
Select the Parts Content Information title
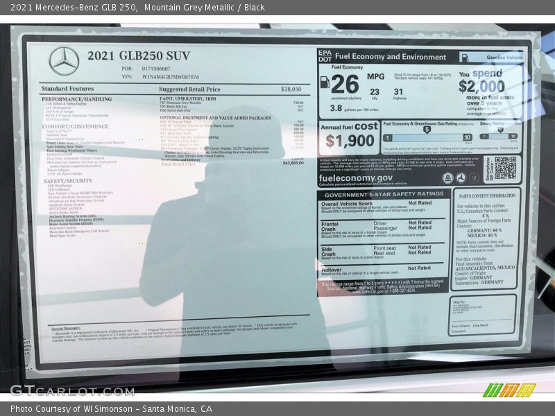(x=488, y=196)
